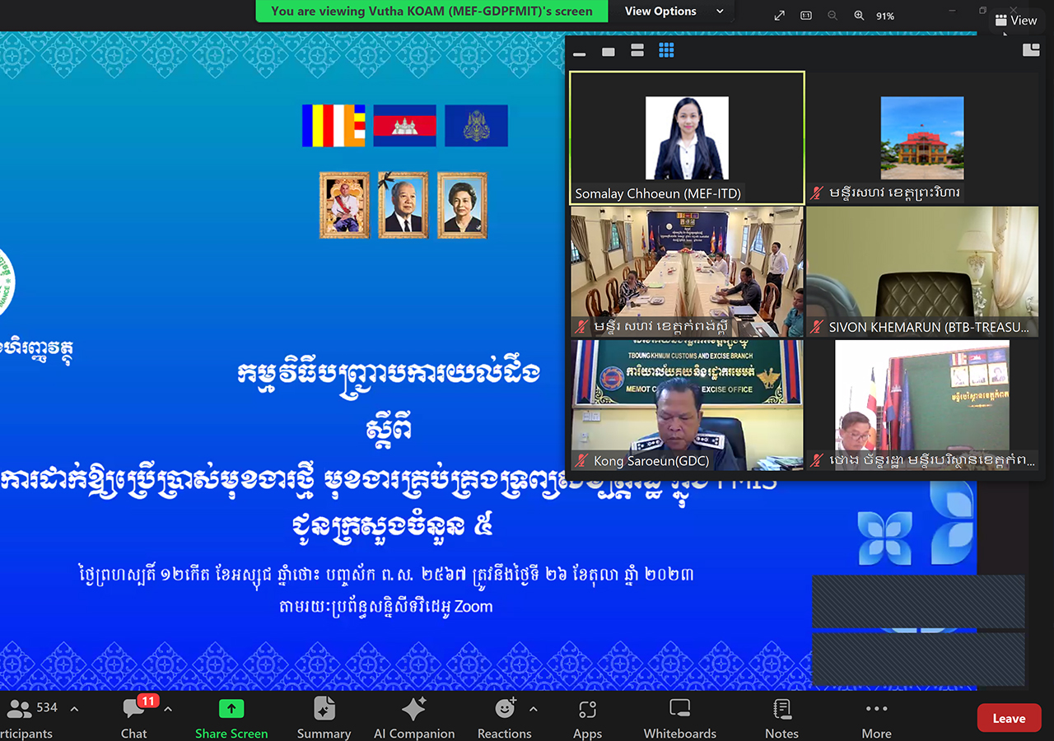Click the screen-sharing notification banner
The height and width of the screenshot is (741, 1054).
click(x=431, y=12)
